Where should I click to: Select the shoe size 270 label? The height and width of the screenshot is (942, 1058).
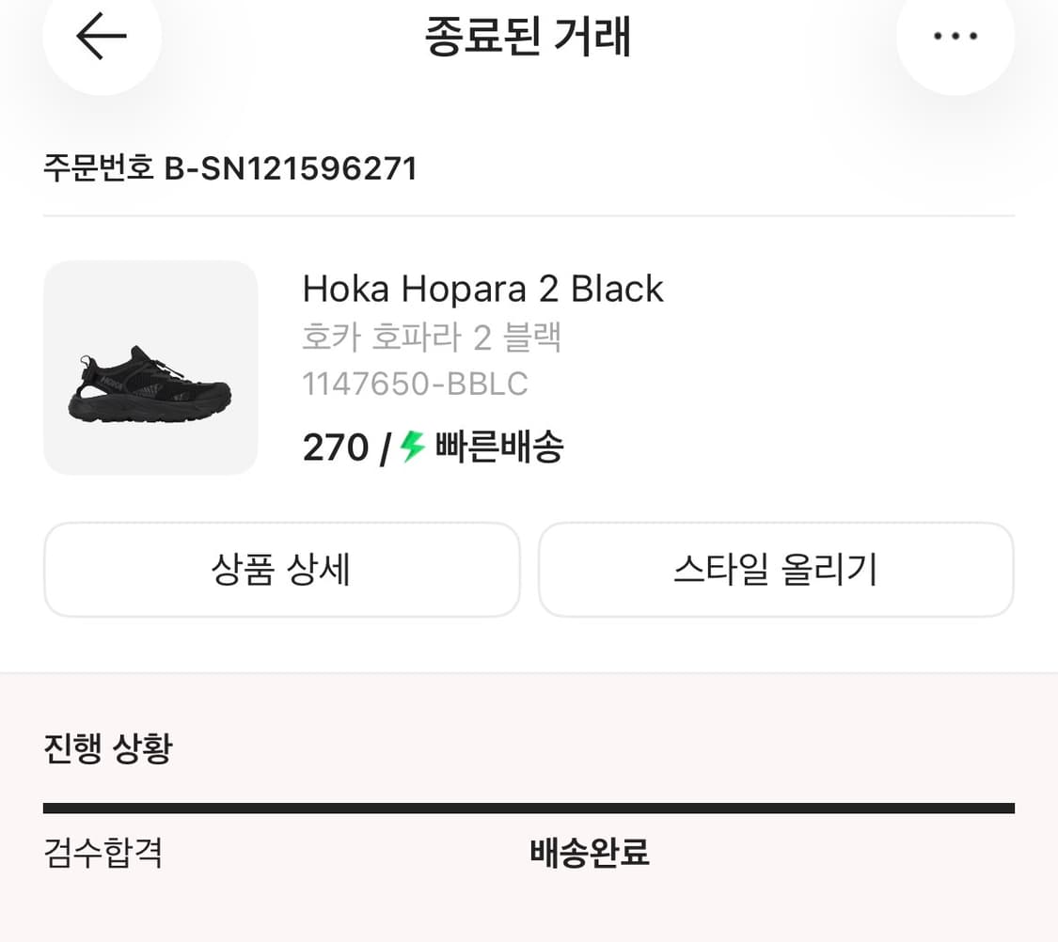[335, 448]
